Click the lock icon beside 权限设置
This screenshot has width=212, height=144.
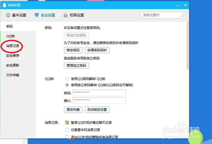66,15
